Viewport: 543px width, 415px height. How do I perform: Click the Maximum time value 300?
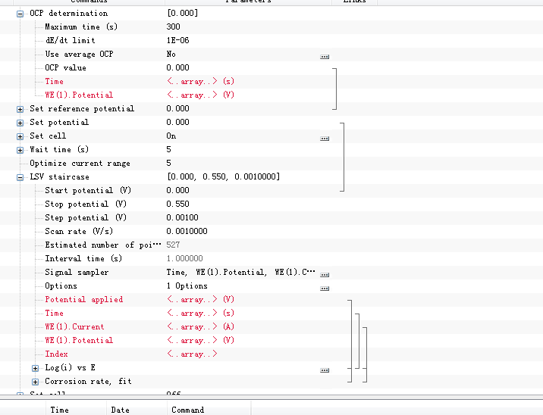click(173, 27)
